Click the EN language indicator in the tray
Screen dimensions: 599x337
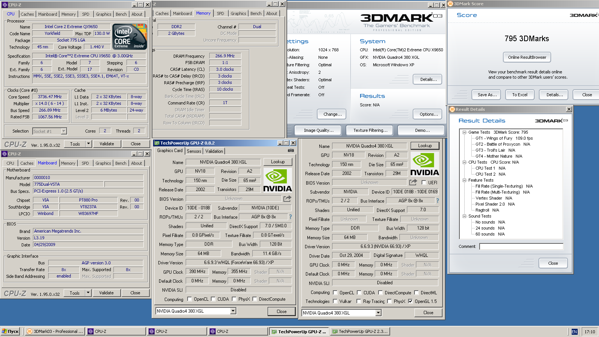pyautogui.click(x=574, y=332)
